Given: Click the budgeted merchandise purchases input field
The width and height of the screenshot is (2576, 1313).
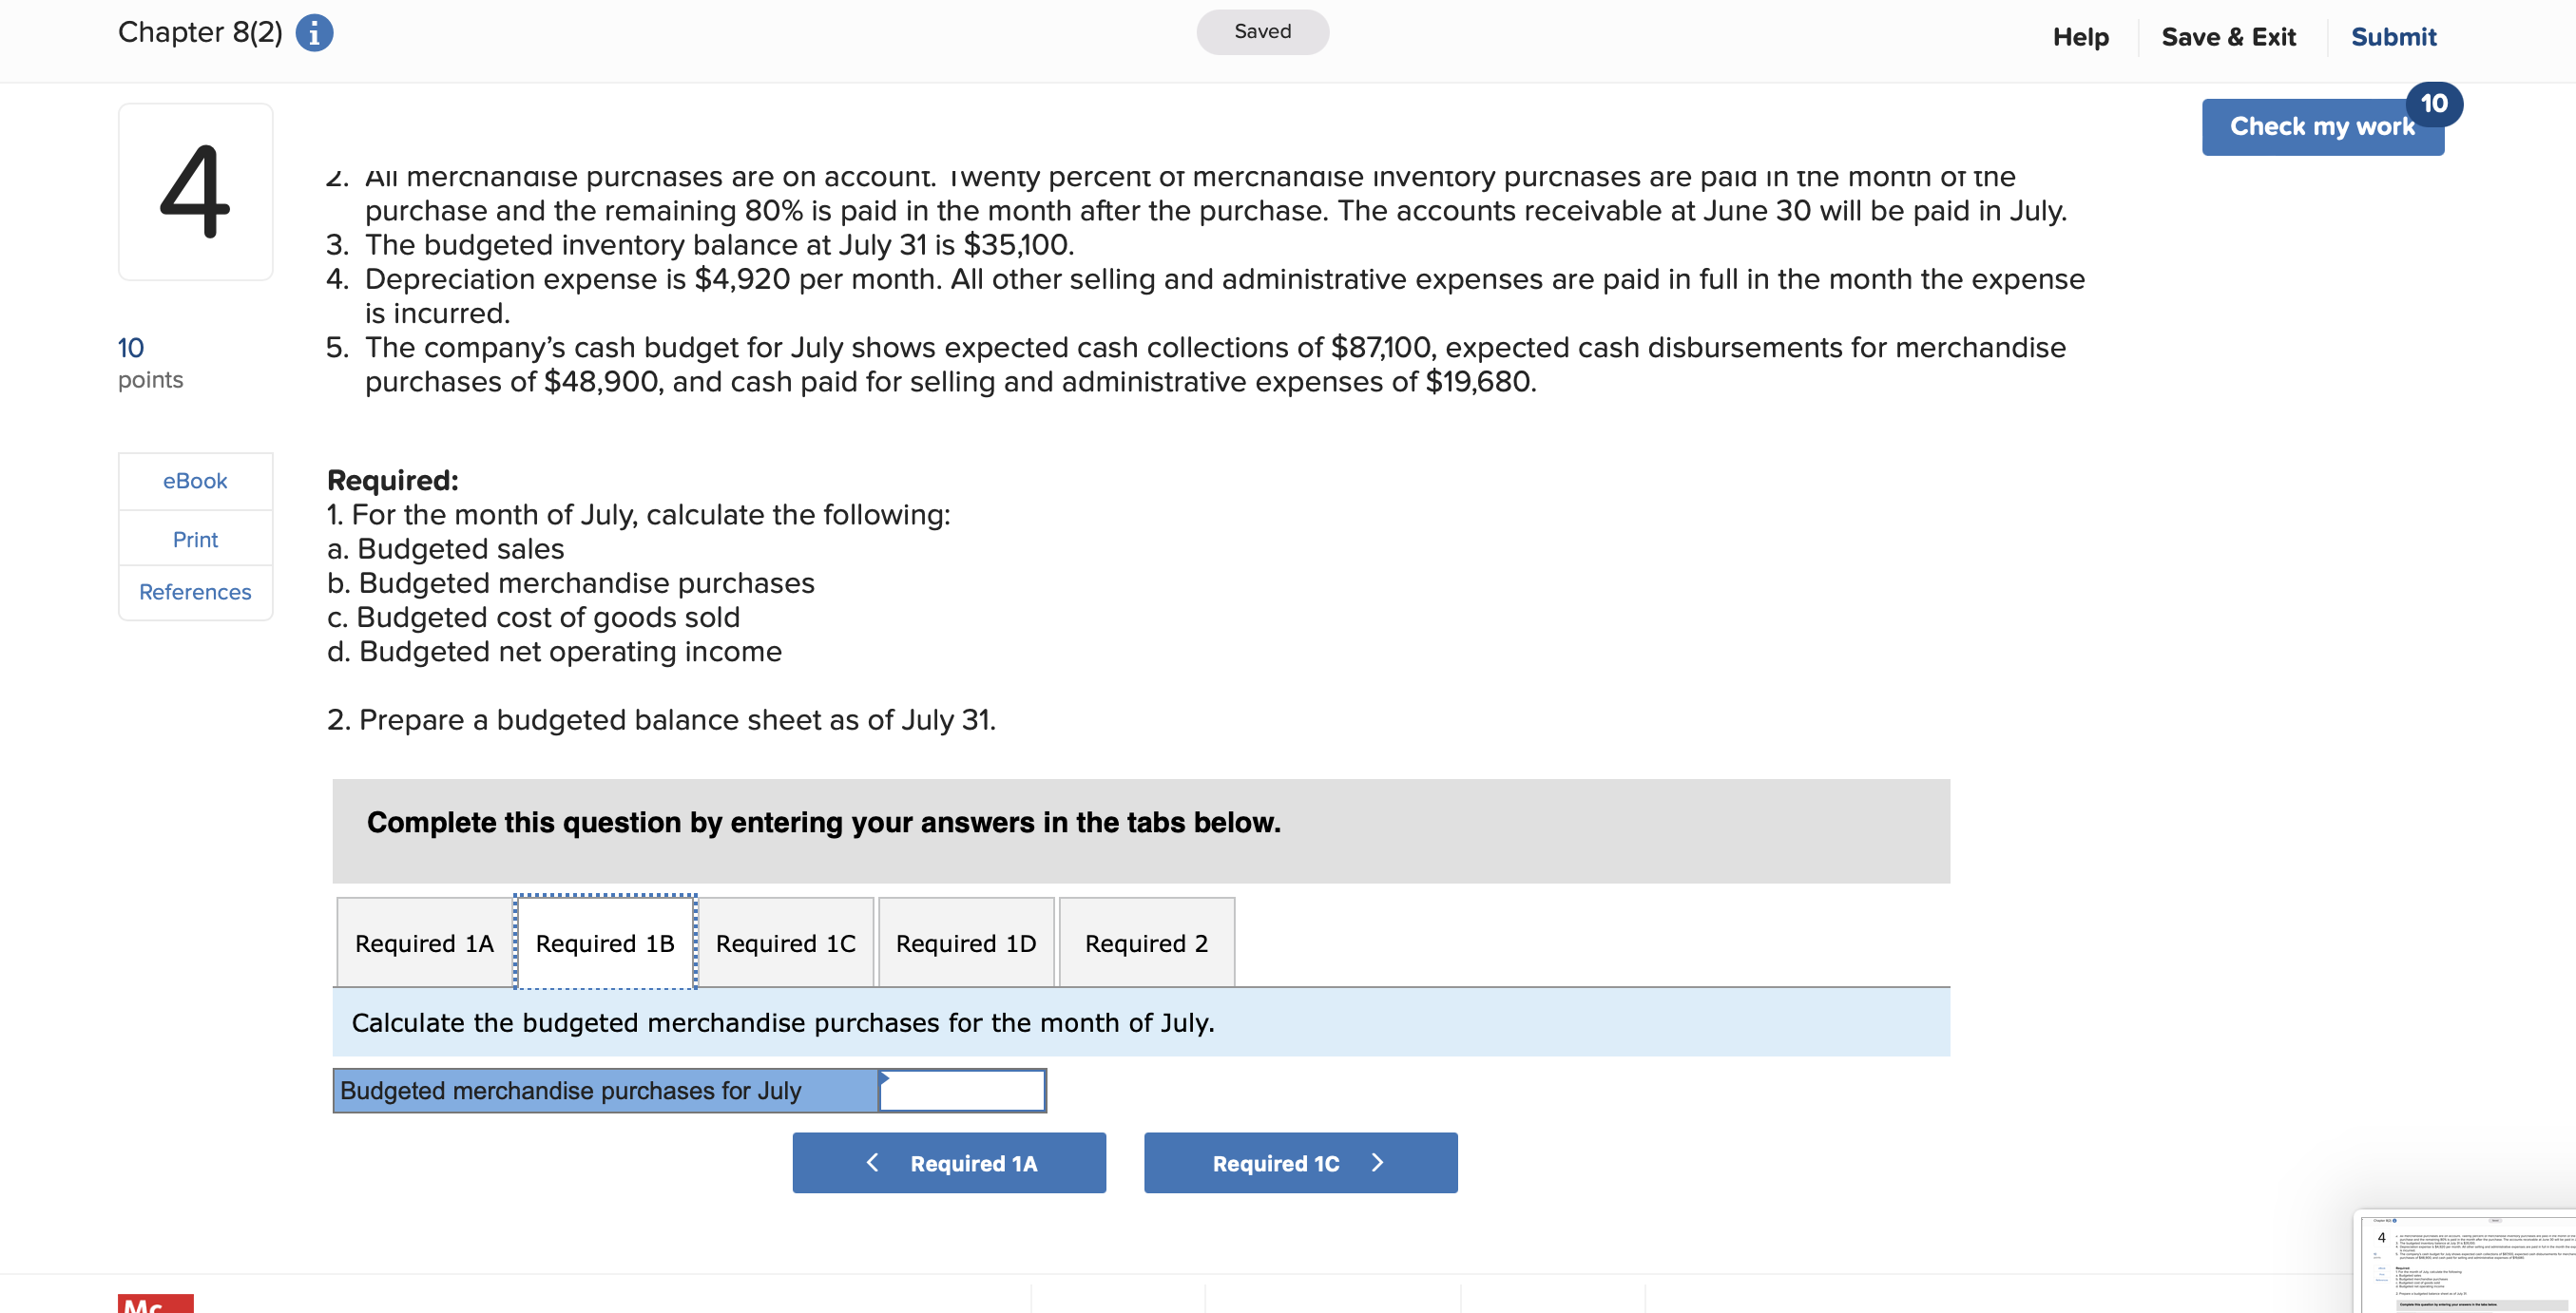Looking at the screenshot, I should [x=961, y=1090].
